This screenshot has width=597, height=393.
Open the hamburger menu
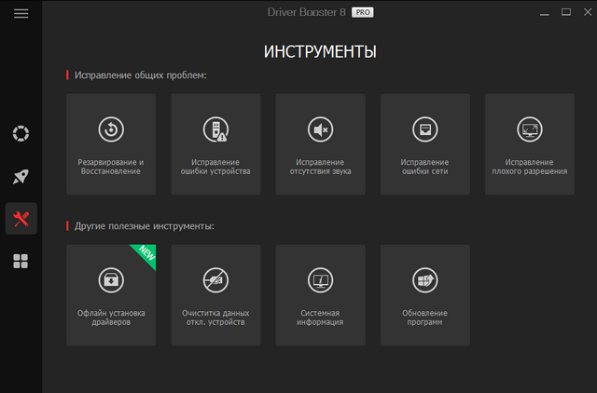click(x=21, y=14)
